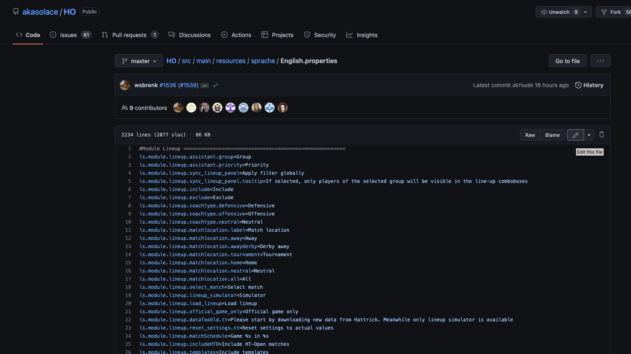Click the Insights graph icon
The width and height of the screenshot is (631, 354).
tap(350, 35)
